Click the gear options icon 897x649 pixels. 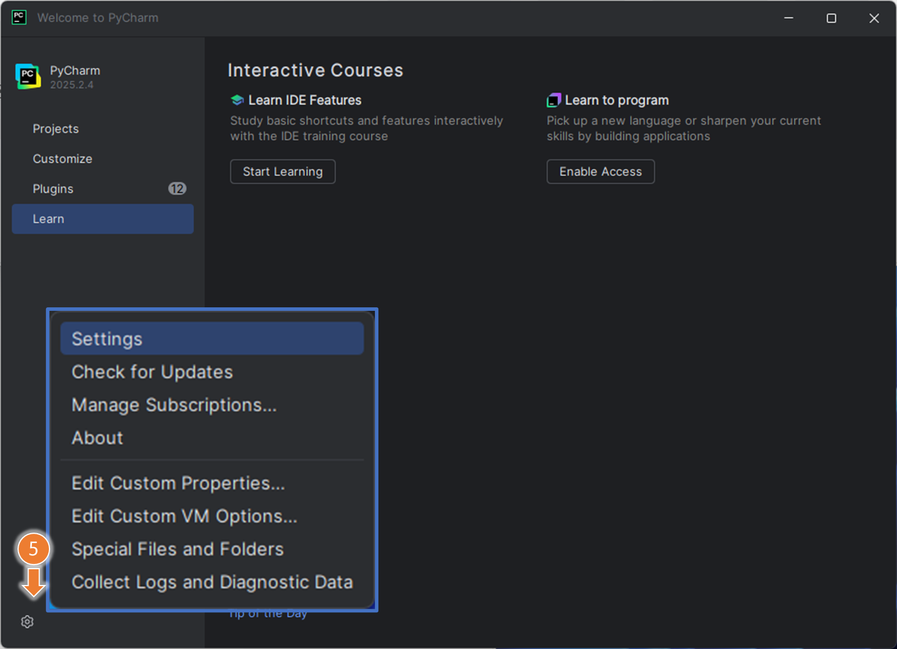(27, 622)
